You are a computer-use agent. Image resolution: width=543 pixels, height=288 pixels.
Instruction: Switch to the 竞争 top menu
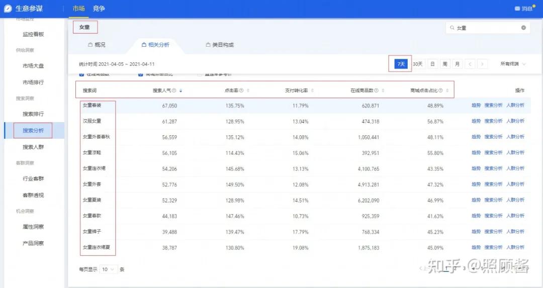click(99, 9)
